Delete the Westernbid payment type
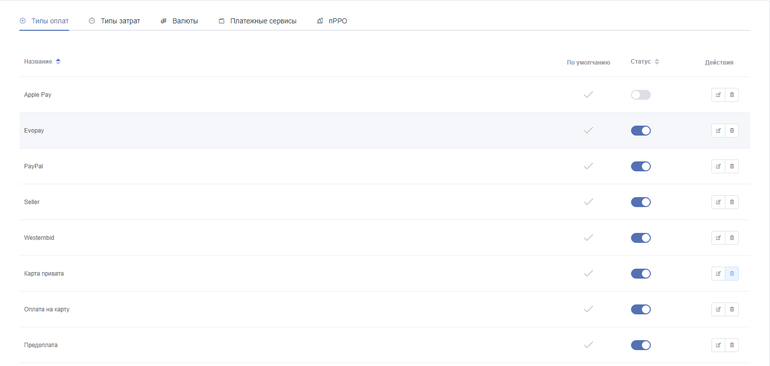Screen dimensions: 770x366 pos(732,238)
